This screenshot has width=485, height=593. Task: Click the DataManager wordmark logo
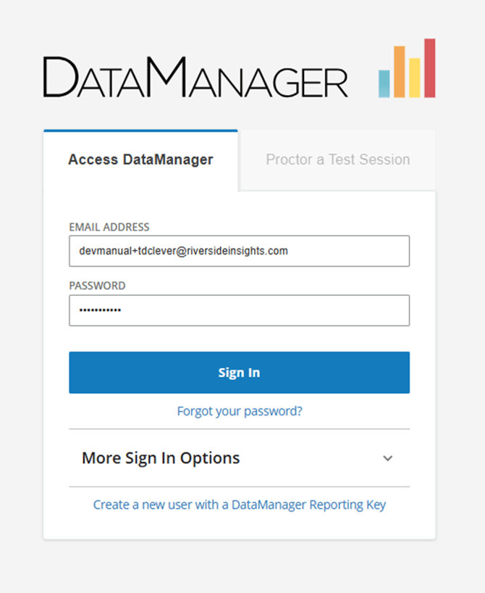pyautogui.click(x=195, y=77)
